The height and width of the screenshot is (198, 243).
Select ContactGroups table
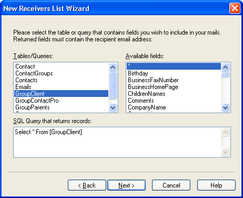pyautogui.click(x=61, y=73)
